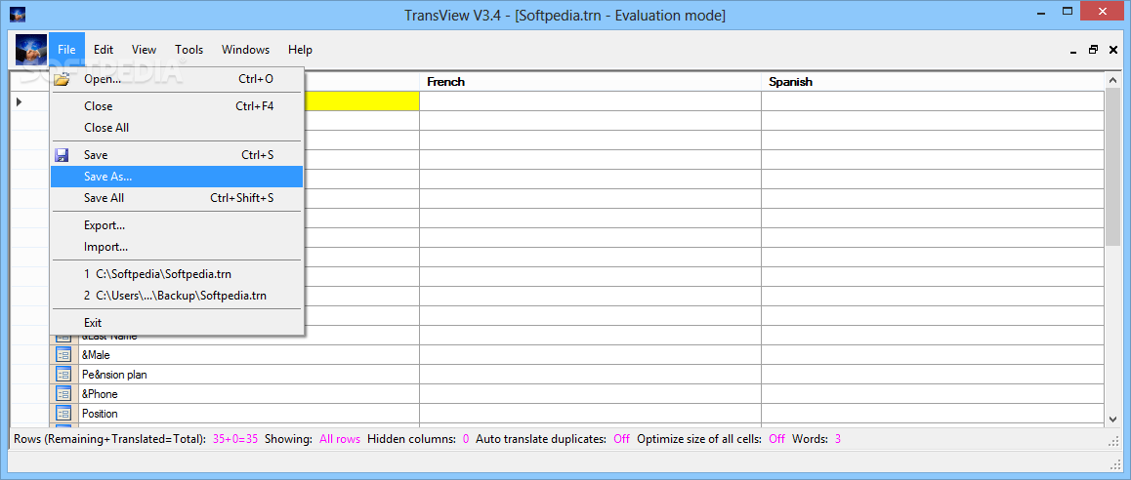Open the Edit menu

point(104,50)
